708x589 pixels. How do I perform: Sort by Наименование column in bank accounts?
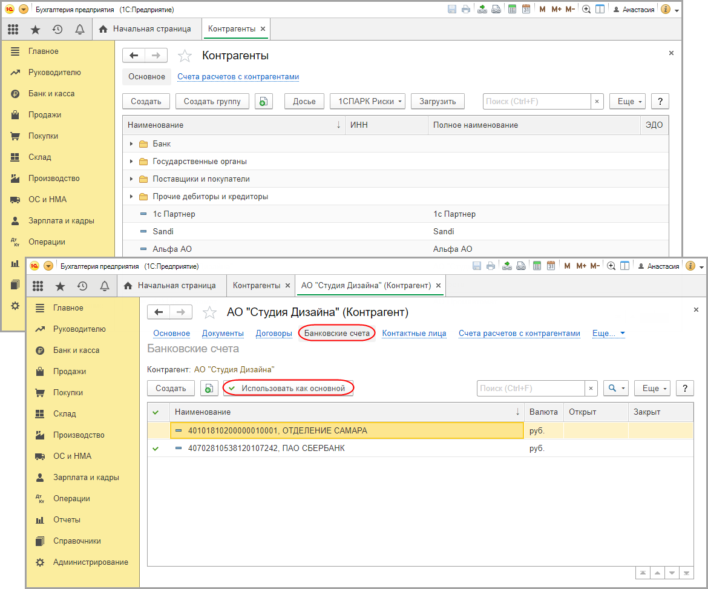[x=347, y=412]
